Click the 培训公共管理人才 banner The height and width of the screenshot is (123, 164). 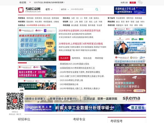click(37, 72)
